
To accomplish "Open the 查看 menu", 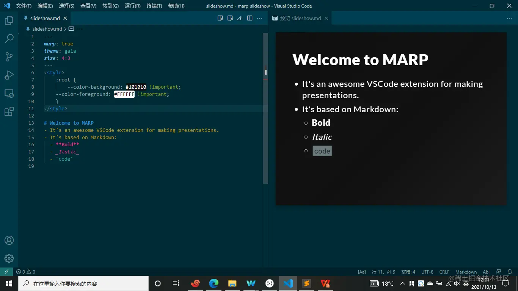I will (x=88, y=6).
